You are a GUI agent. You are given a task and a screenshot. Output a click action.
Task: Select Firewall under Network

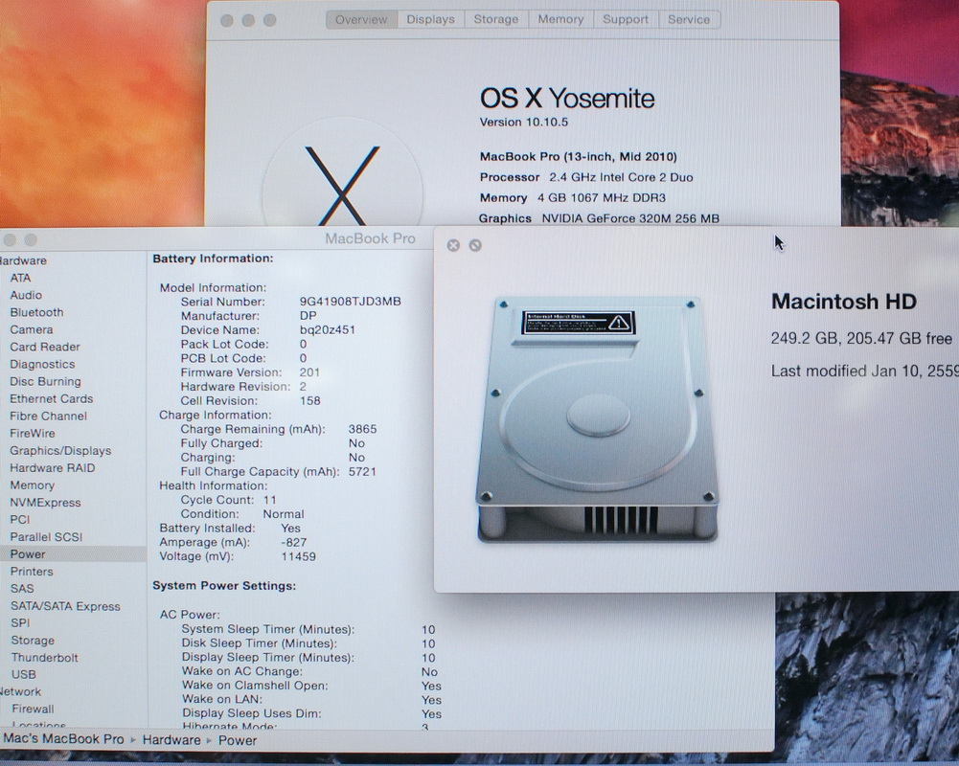click(x=33, y=710)
